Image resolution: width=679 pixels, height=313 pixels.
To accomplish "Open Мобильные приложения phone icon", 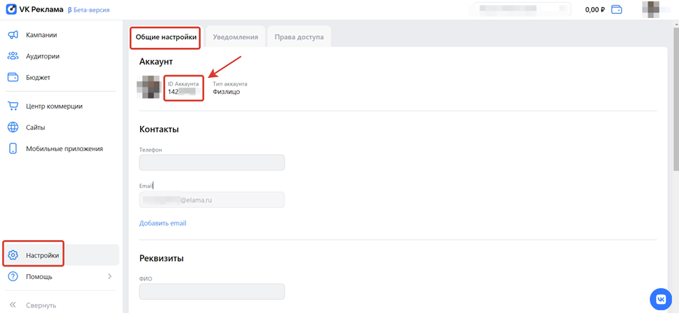I will pyautogui.click(x=13, y=148).
